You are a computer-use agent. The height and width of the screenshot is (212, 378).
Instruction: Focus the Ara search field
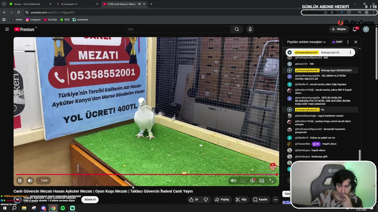(x=178, y=29)
